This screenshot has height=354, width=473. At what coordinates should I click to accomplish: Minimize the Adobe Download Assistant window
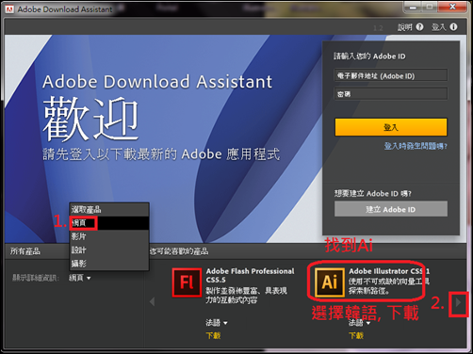pyautogui.click(x=413, y=8)
